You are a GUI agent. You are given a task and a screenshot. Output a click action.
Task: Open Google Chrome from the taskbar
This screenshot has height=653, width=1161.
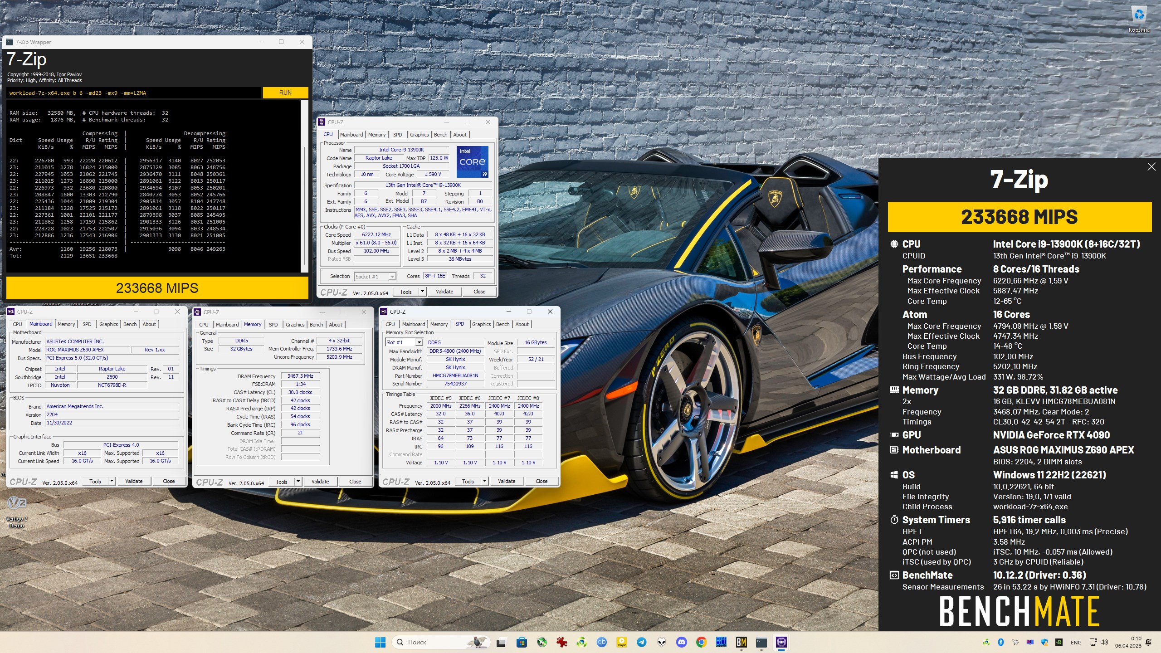702,642
